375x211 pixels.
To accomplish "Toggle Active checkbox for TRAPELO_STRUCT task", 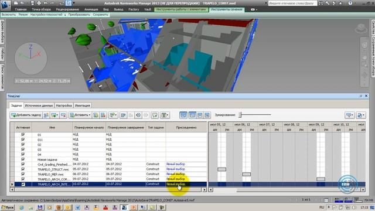I will [23, 169].
